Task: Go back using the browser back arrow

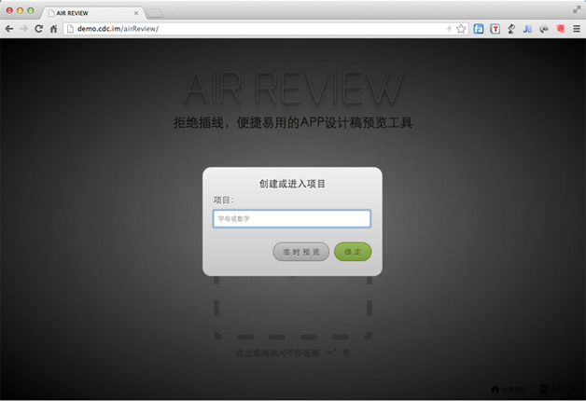Action: (x=9, y=29)
